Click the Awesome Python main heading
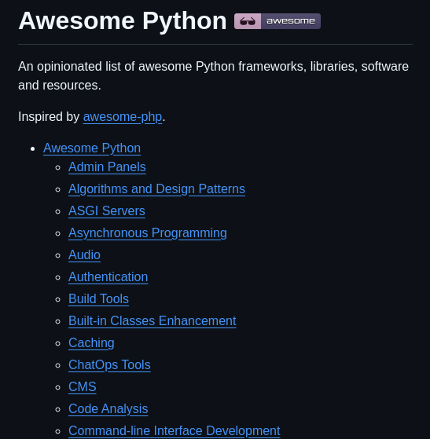430x439 pixels. (123, 21)
